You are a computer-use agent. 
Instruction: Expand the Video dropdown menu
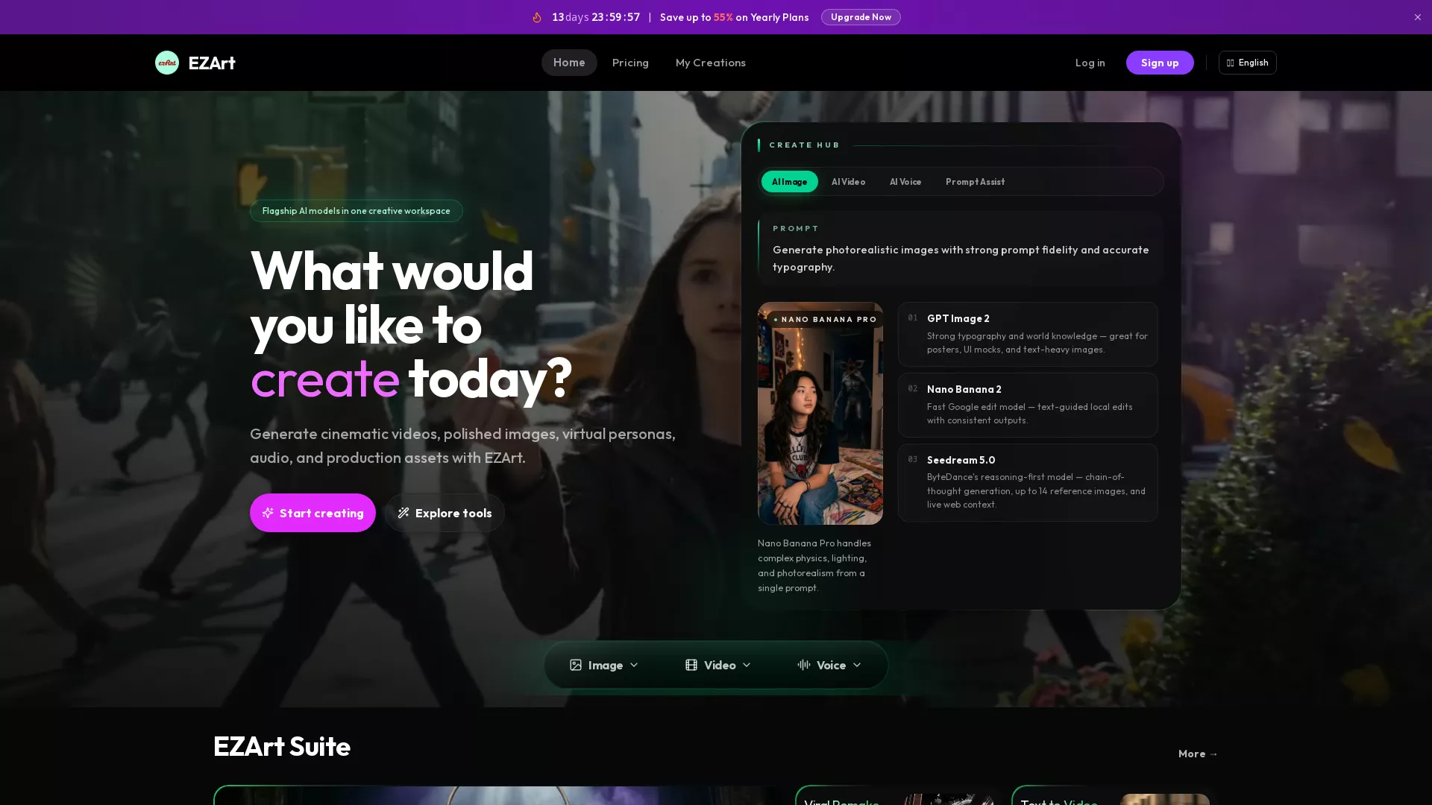pyautogui.click(x=718, y=665)
